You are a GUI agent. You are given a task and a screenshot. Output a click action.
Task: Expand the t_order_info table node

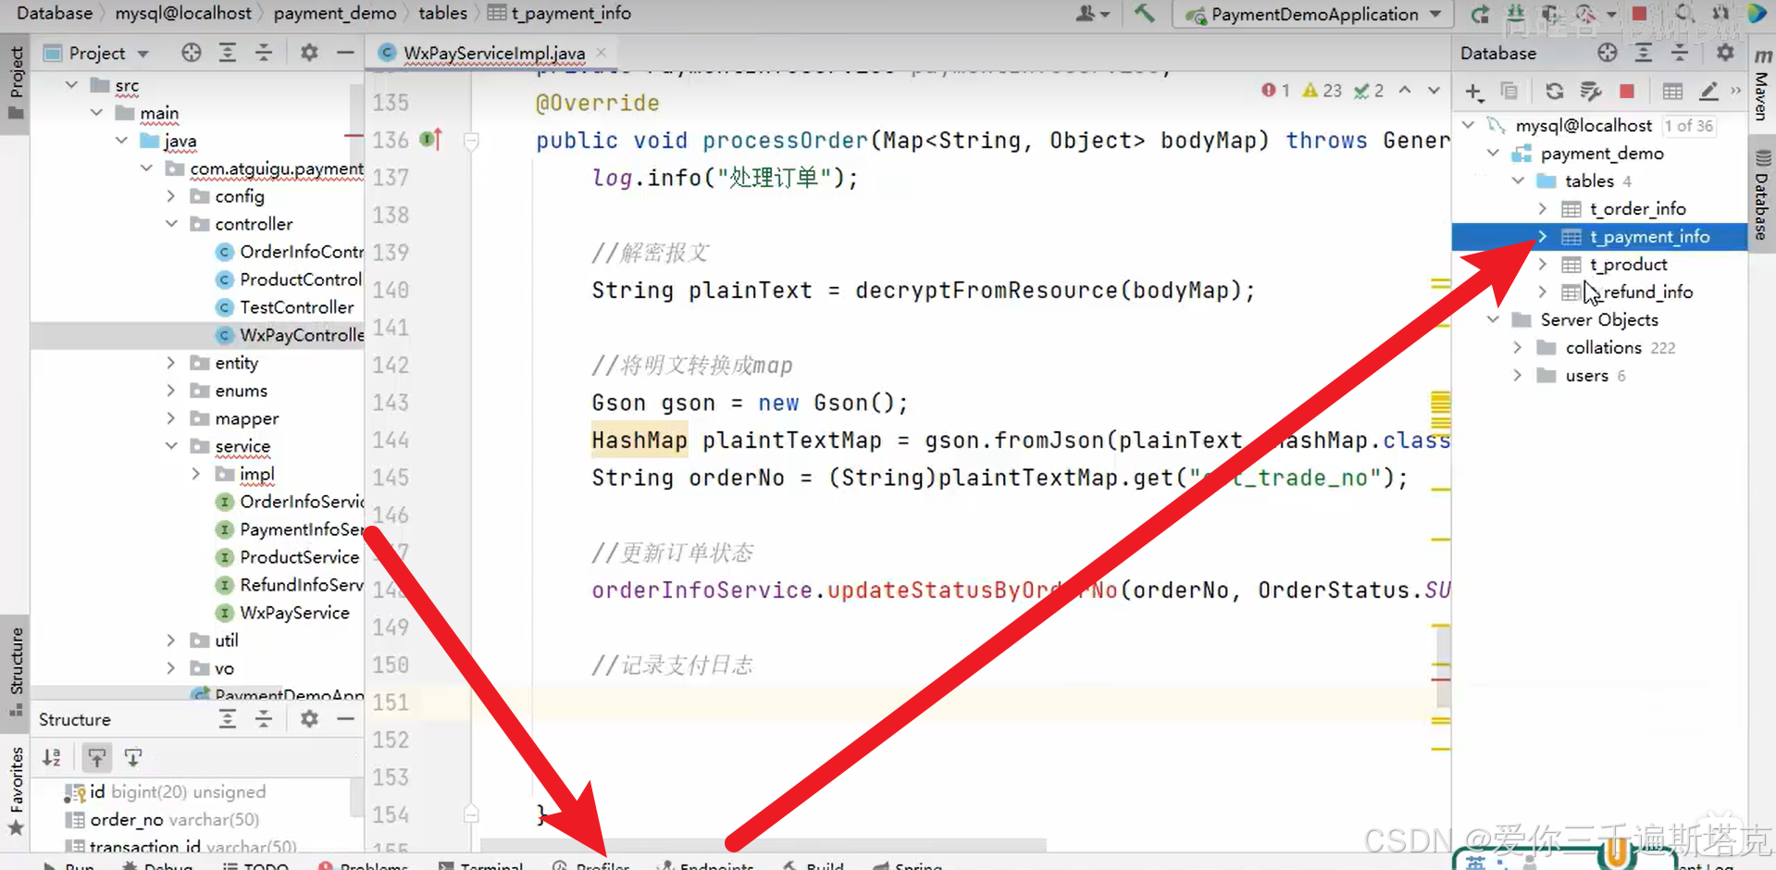1542,209
